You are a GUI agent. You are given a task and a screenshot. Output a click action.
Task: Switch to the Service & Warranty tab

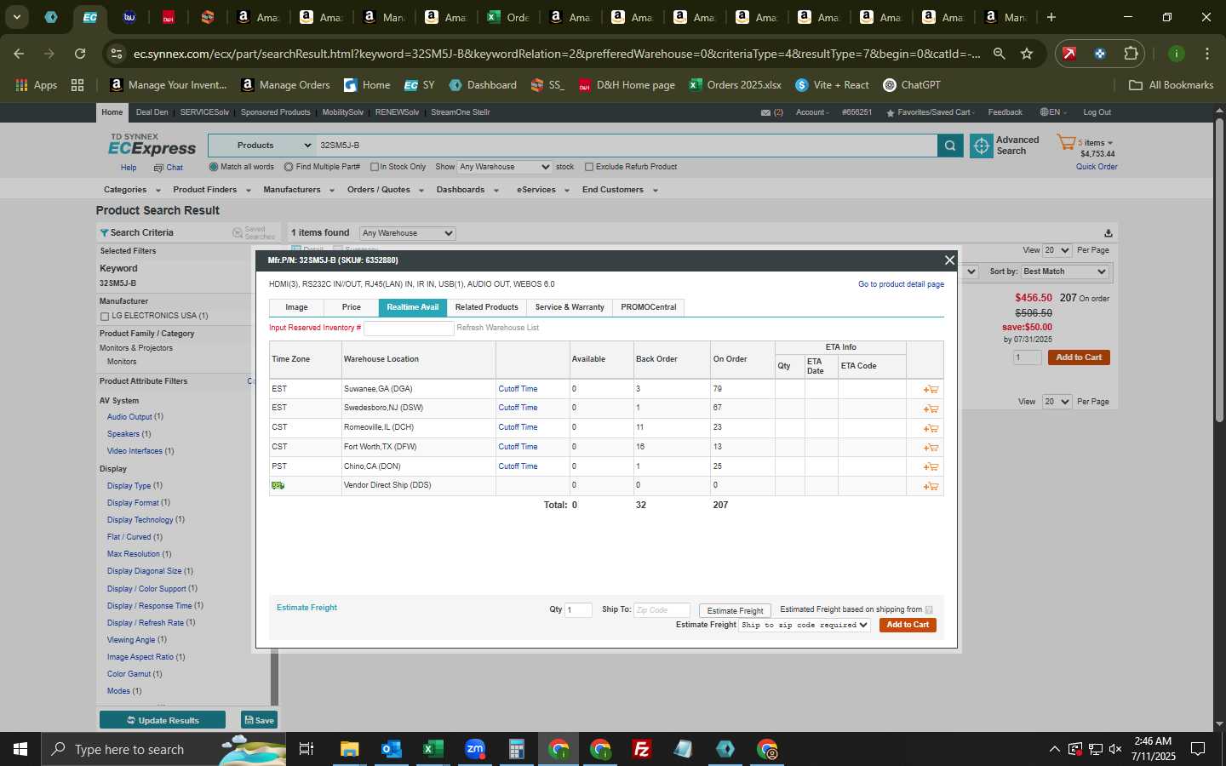[570, 307]
